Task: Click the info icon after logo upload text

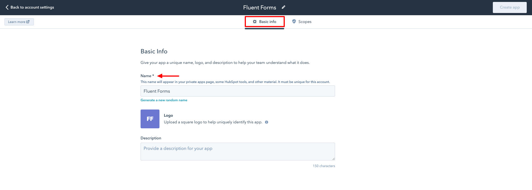Action: [266, 122]
